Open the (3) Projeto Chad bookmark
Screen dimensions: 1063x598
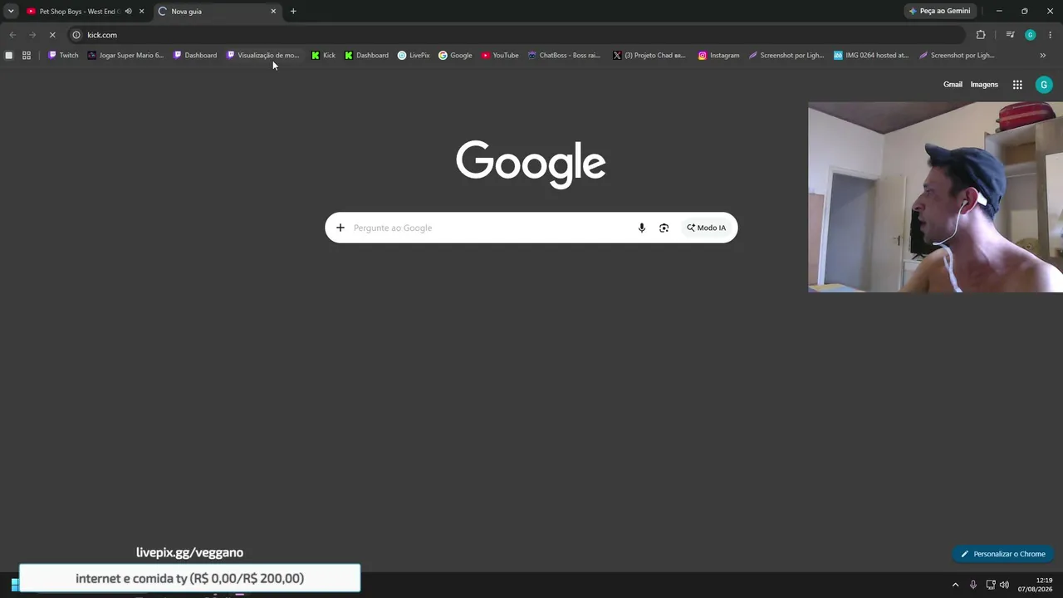pos(649,56)
